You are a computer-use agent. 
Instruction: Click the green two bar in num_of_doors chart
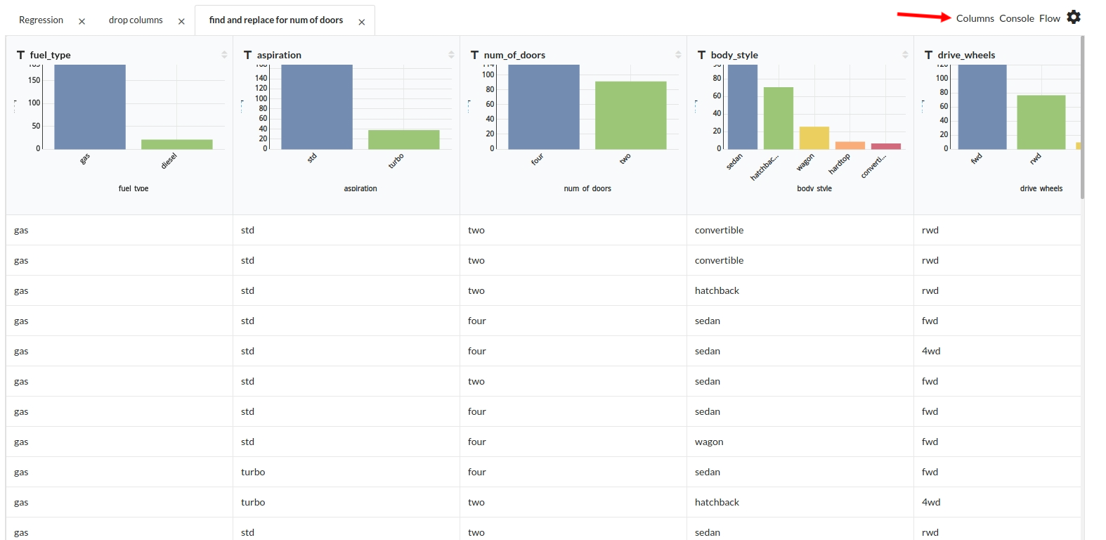(631, 115)
